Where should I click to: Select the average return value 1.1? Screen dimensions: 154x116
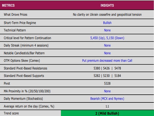pos(107,106)
